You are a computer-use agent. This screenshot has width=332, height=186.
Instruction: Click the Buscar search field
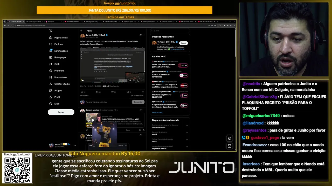click(170, 30)
